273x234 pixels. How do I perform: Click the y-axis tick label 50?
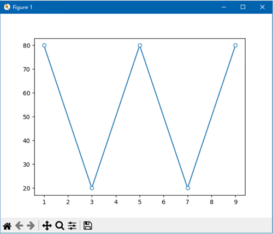pos(26,117)
